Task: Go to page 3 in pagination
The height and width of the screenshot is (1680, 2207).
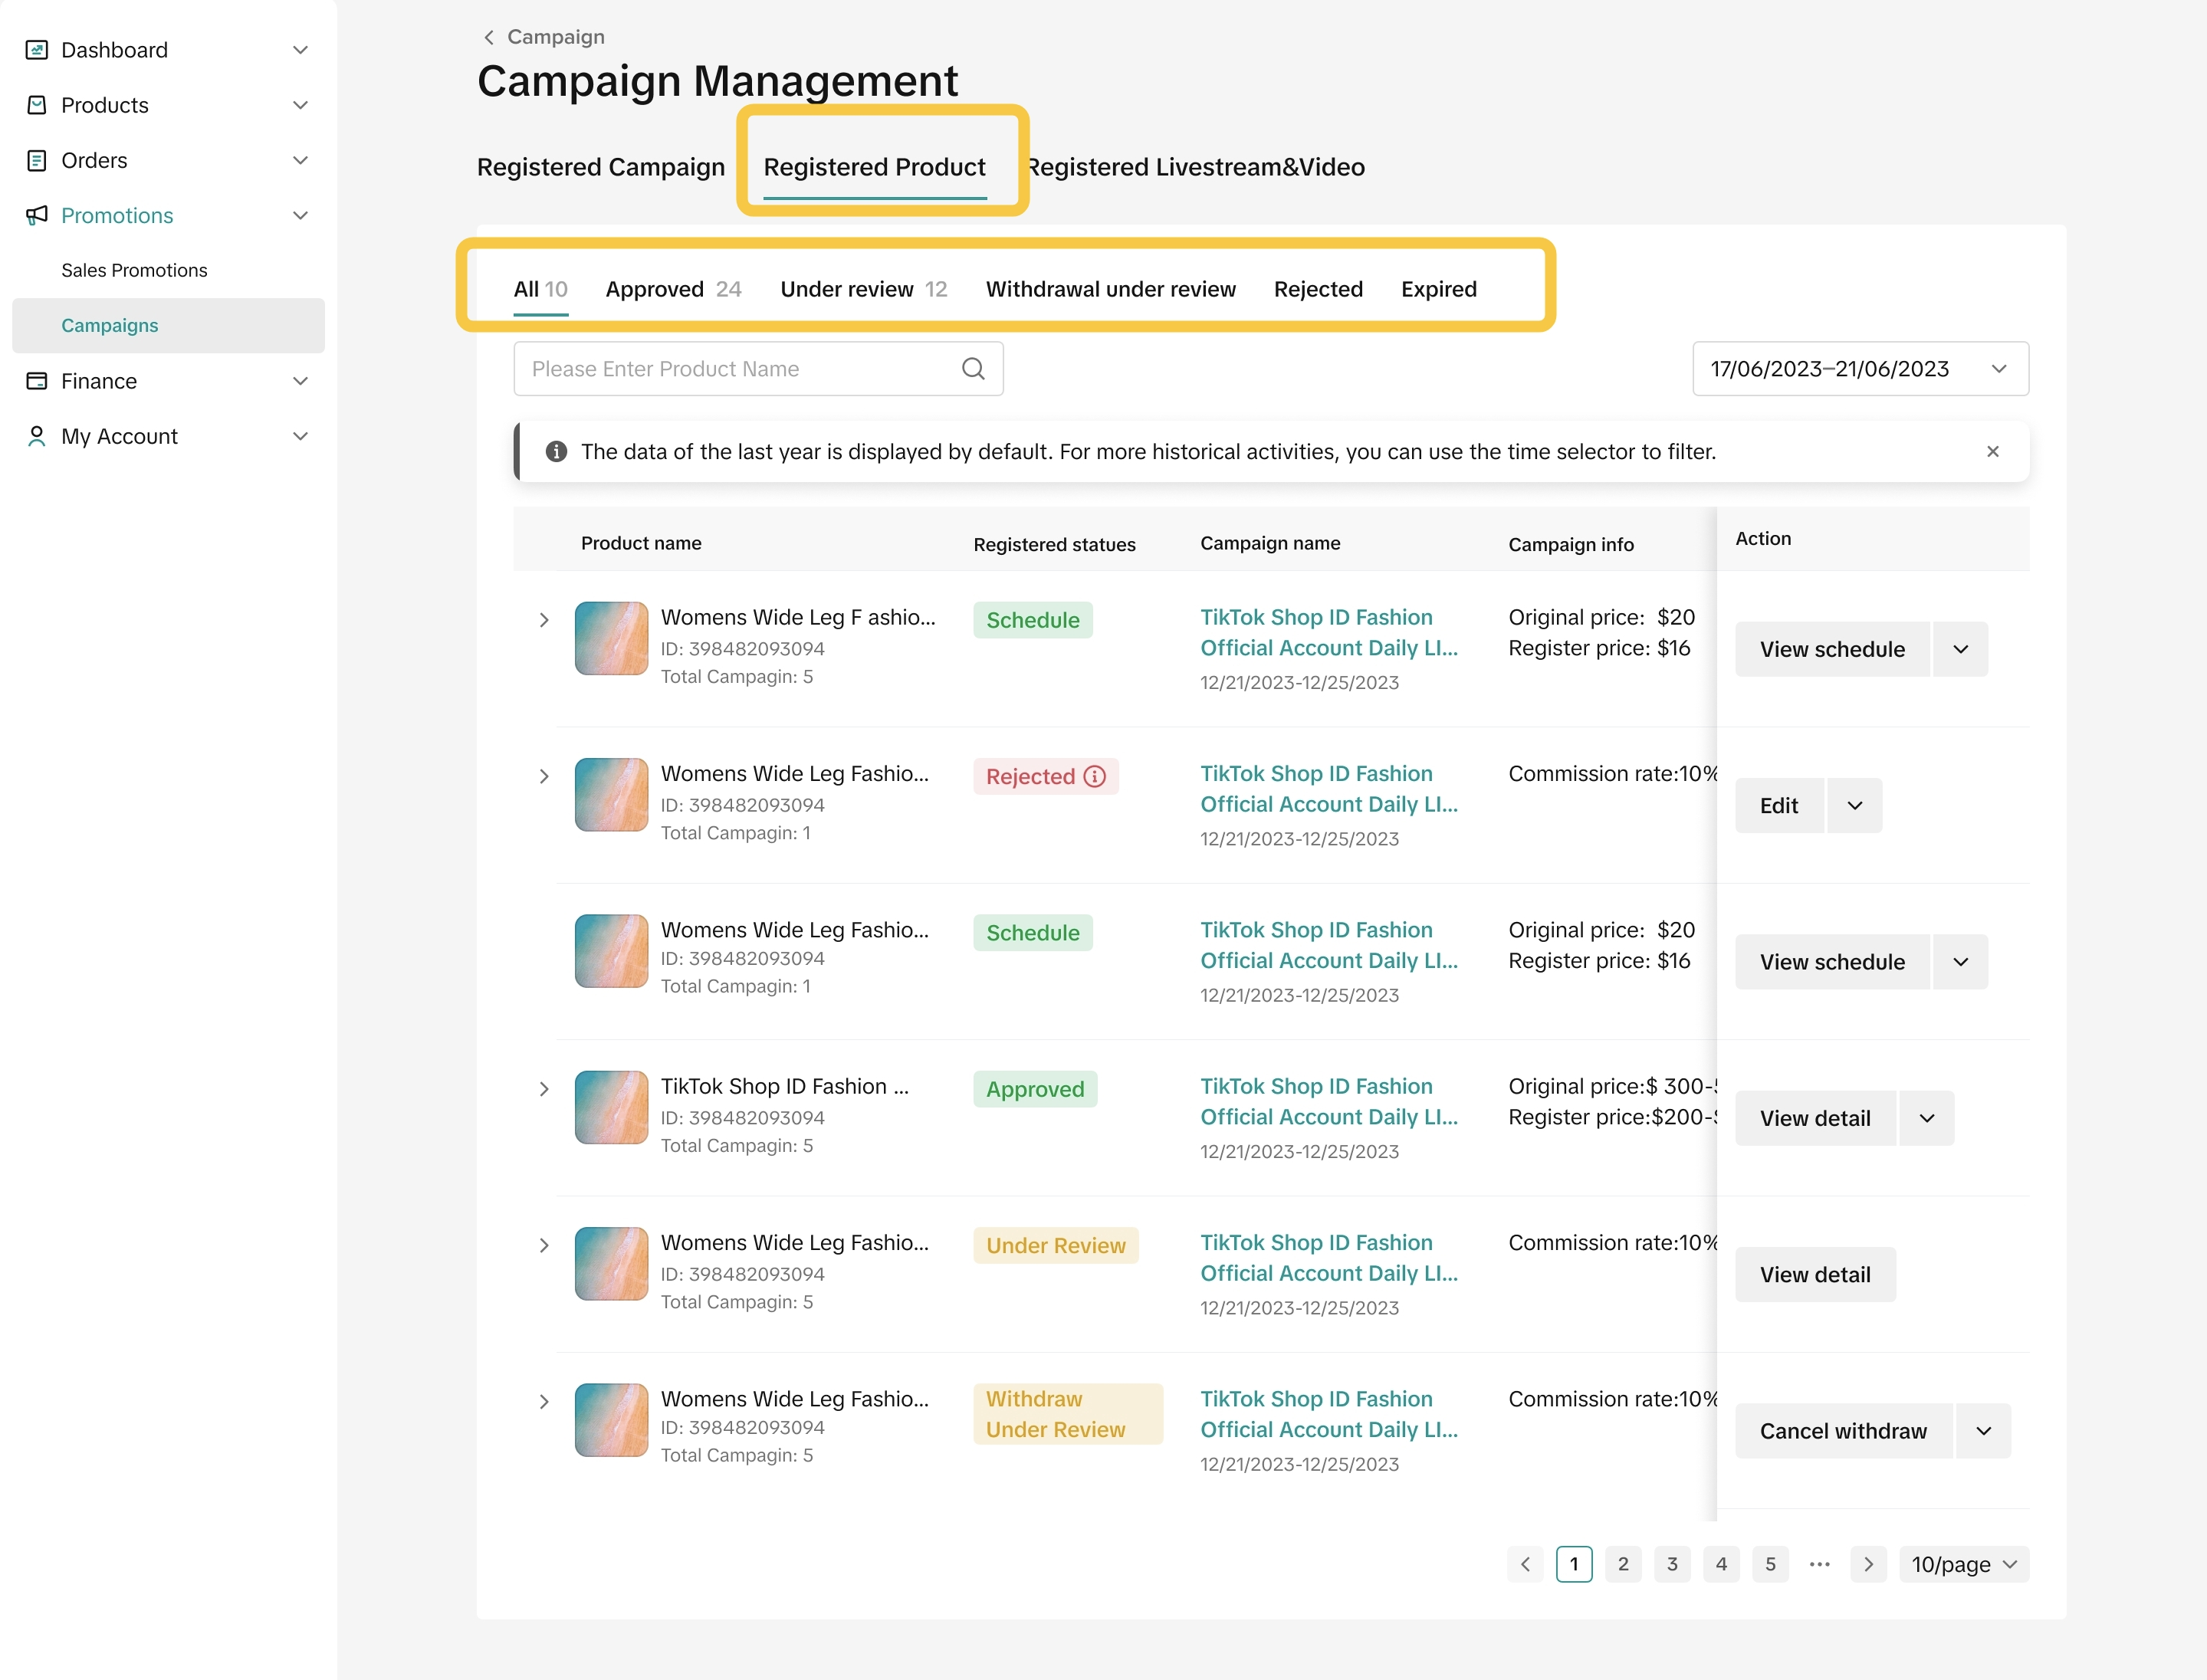Action: pyautogui.click(x=1671, y=1564)
